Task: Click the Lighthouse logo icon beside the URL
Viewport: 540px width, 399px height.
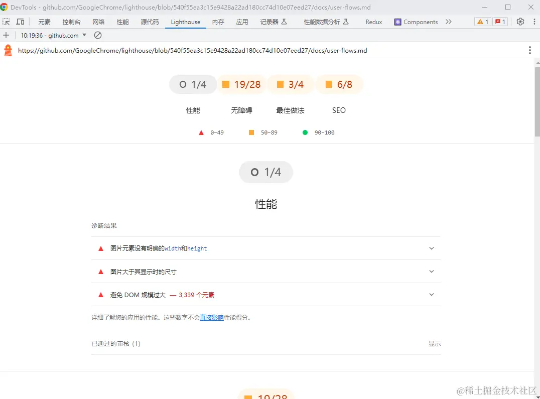Action: tap(8, 51)
